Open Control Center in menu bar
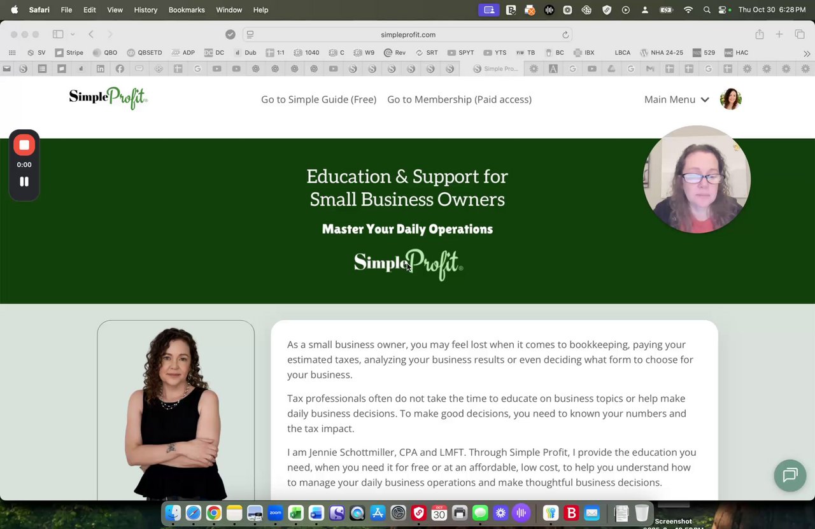Viewport: 815px width, 529px height. (723, 10)
